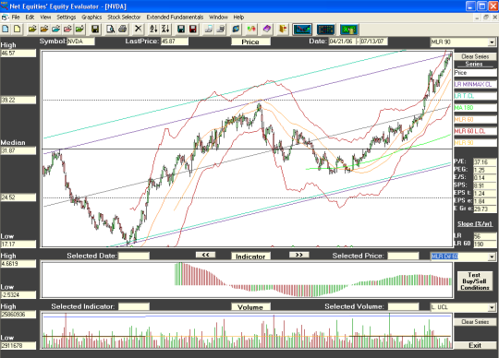
Task: Open print preview with magnifier page icon
Action: coord(111,29)
